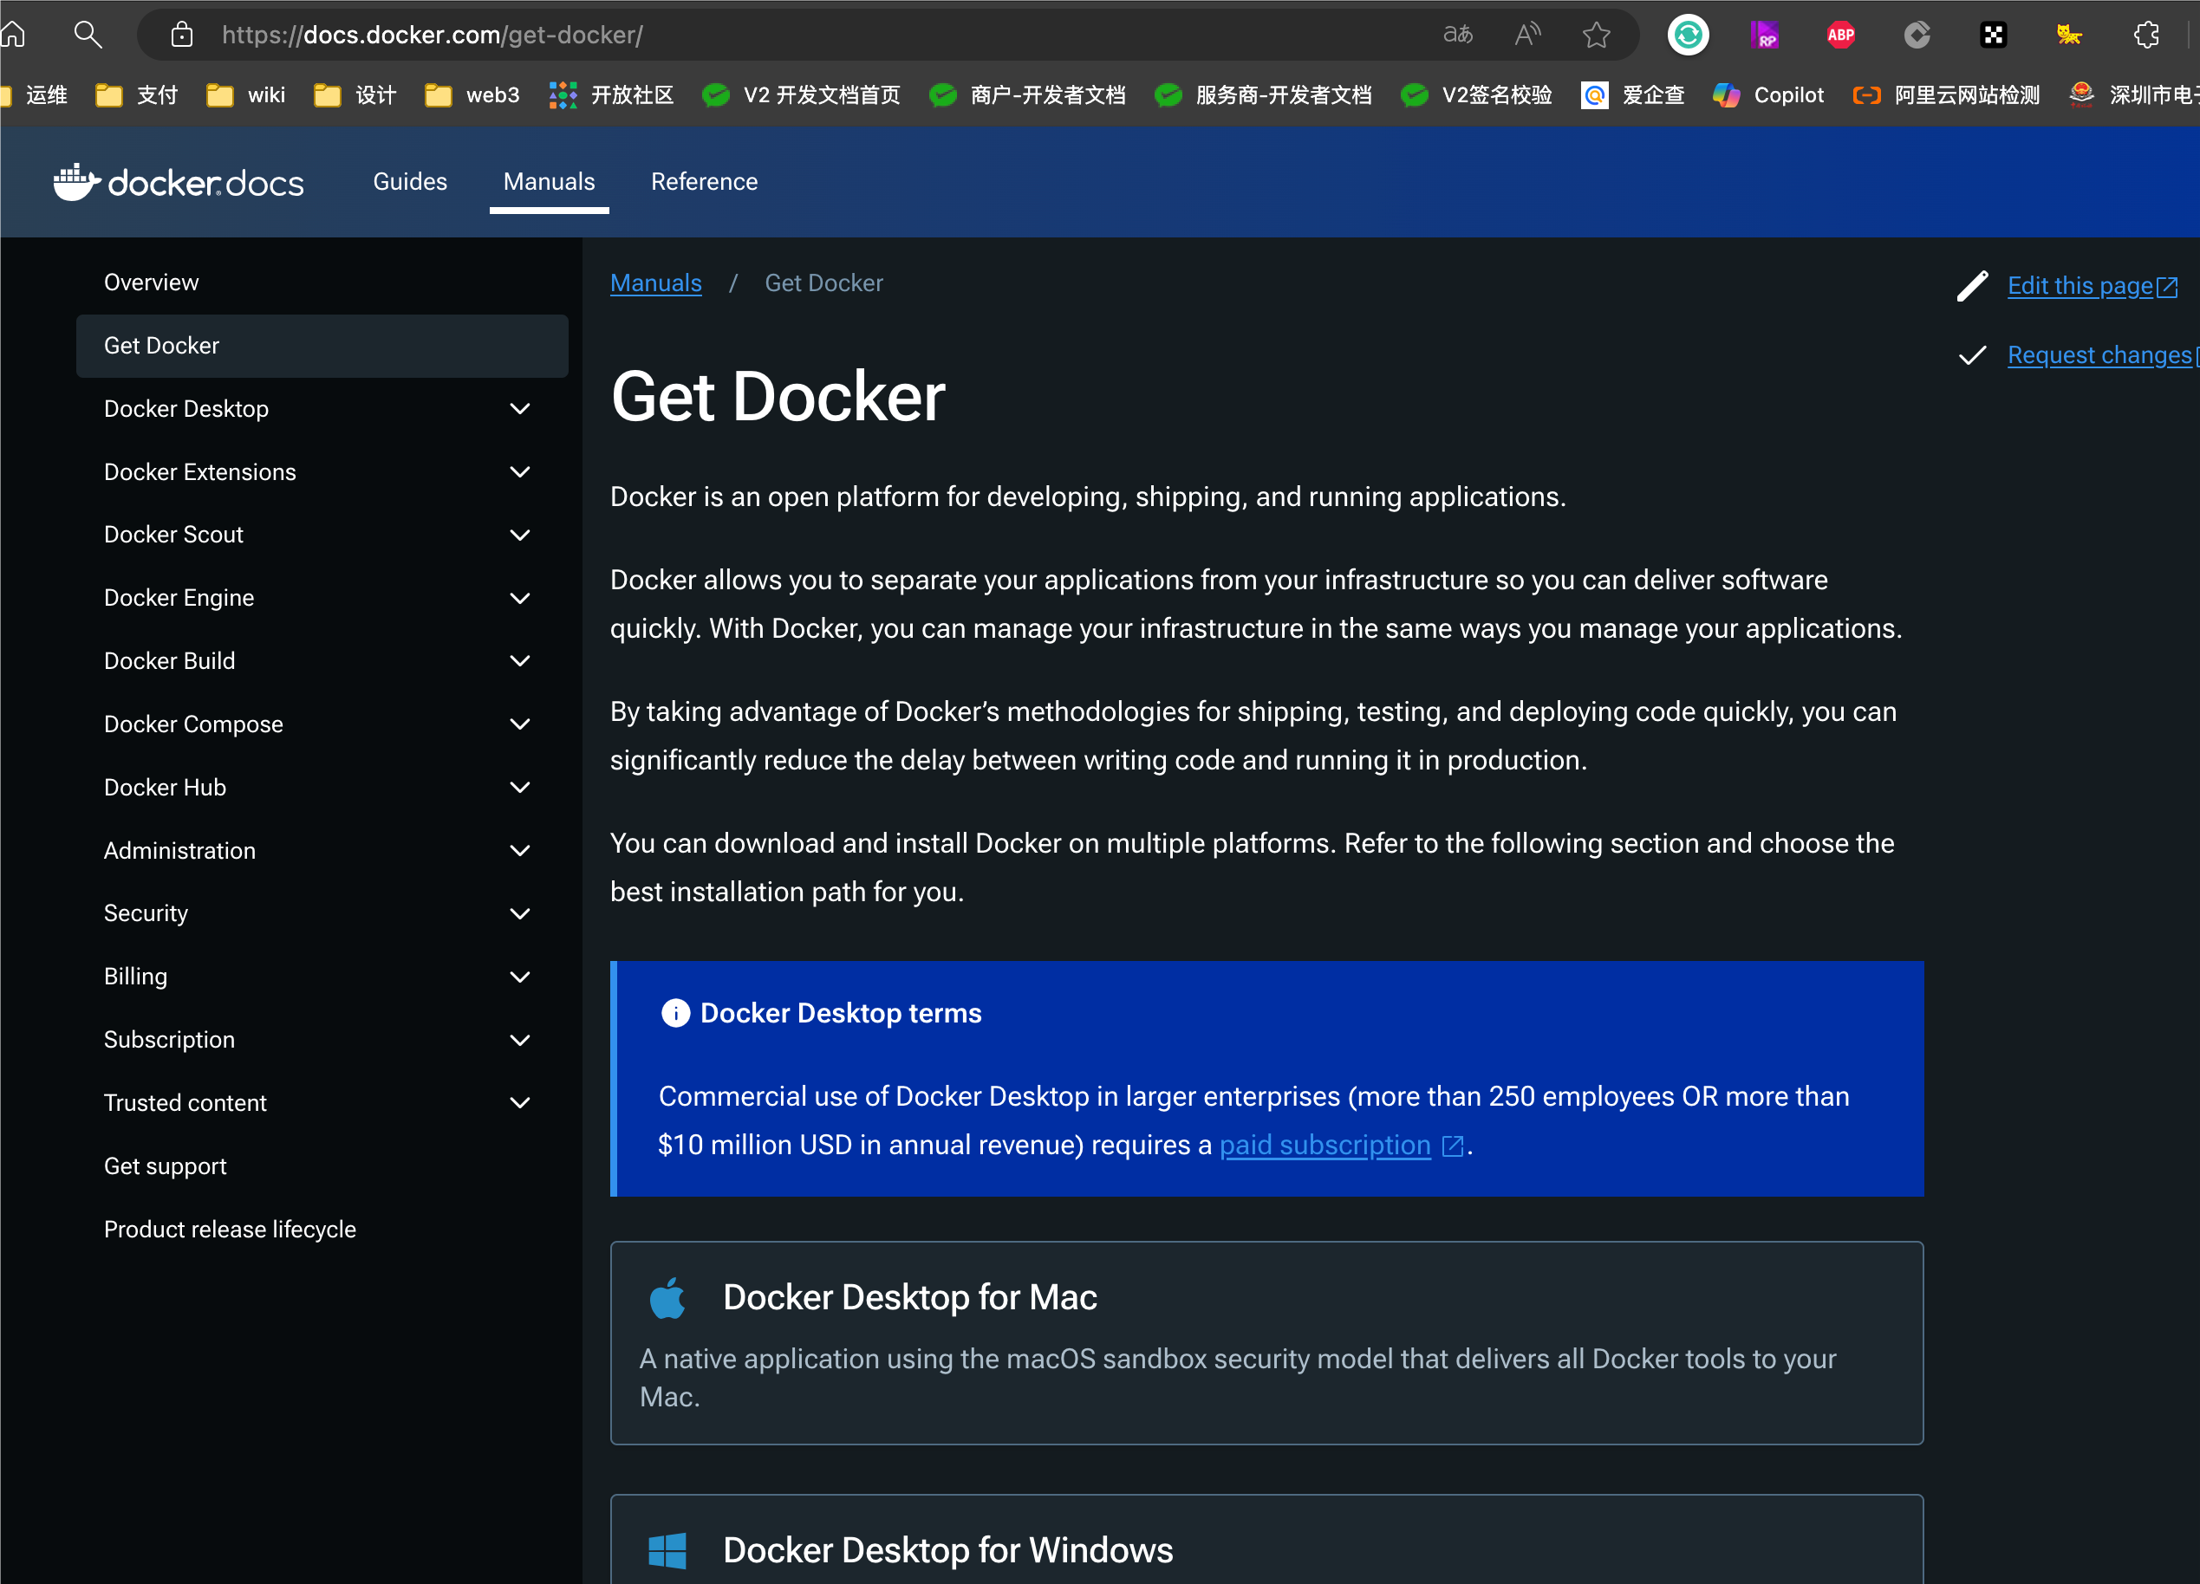Click the Windows logo icon in card
Image resolution: width=2200 pixels, height=1584 pixels.
coord(667,1550)
